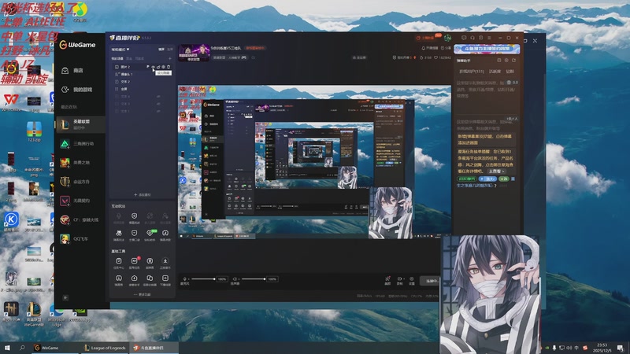Click the stream cover thumbnail
Viewport: 630px width, 354px height.
click(x=194, y=53)
